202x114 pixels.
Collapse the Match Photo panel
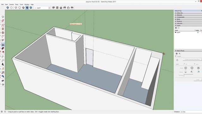188,51
